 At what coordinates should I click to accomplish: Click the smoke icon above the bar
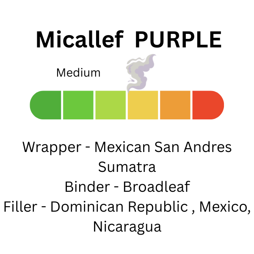[x=141, y=73]
